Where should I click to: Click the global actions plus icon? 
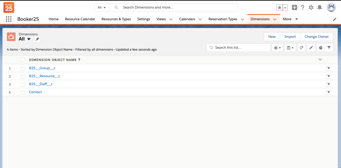click(x=294, y=7)
